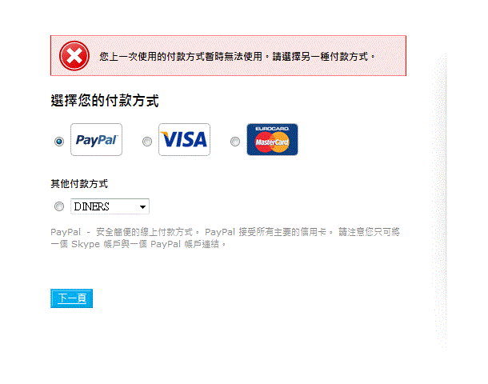Screen dimensions: 488x384
Task: Click the yellow flick on VISA letter V
Action: [x=165, y=134]
